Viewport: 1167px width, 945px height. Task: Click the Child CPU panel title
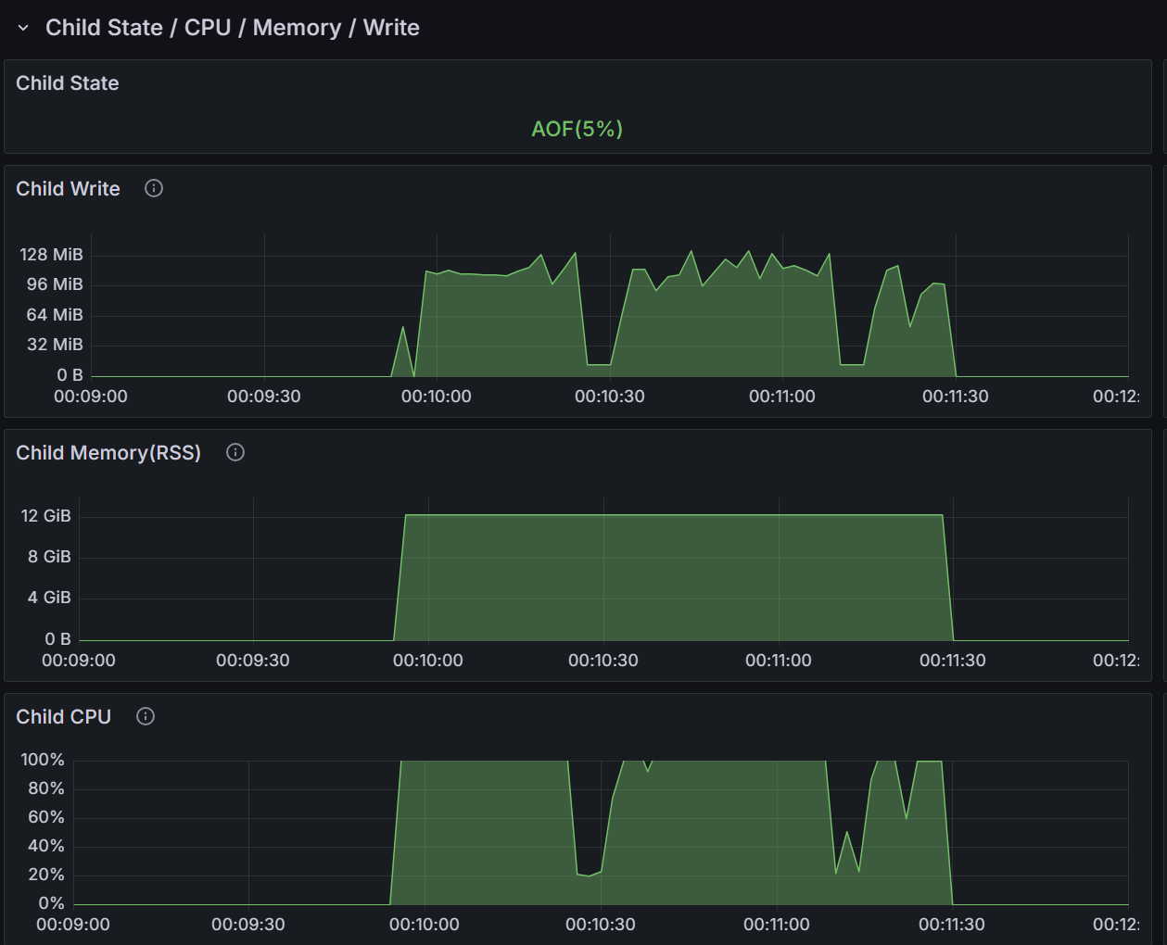click(63, 717)
